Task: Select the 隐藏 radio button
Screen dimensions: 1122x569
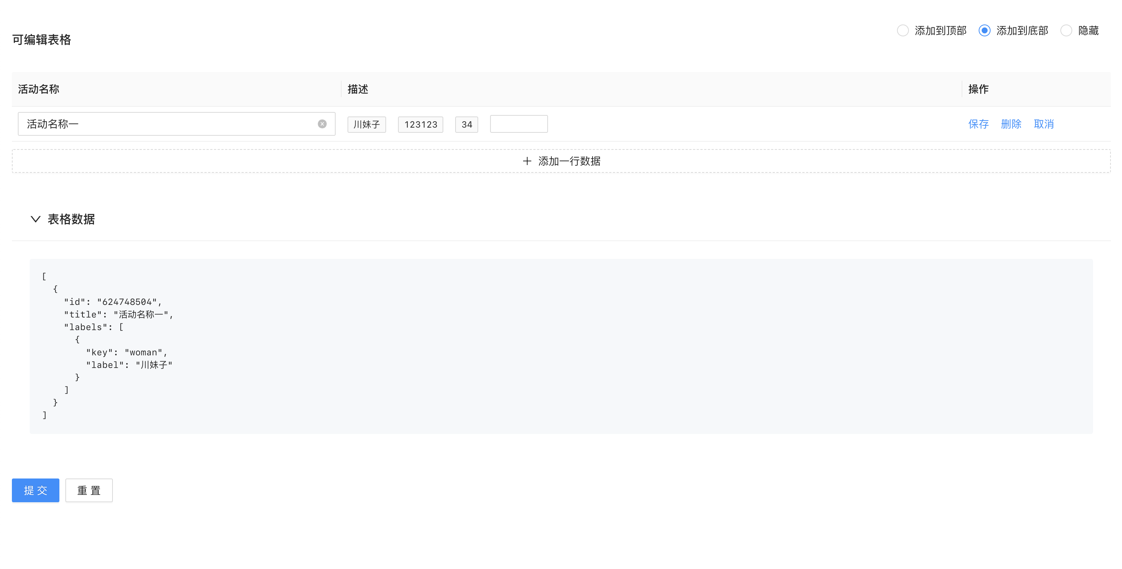Action: (1066, 30)
